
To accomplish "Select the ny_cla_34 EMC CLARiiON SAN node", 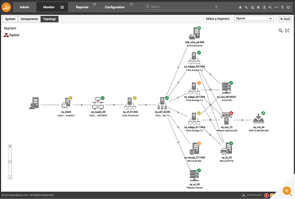I will click(259, 119).
